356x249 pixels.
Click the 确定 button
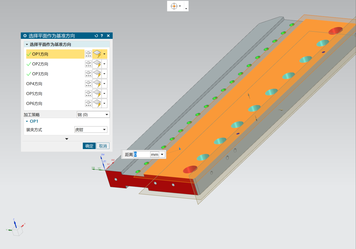pos(89,146)
